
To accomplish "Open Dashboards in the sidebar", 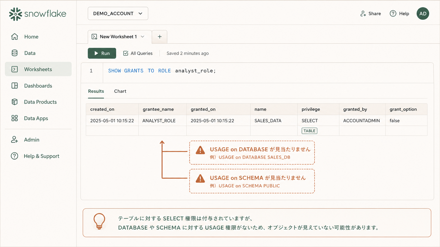I will click(38, 86).
